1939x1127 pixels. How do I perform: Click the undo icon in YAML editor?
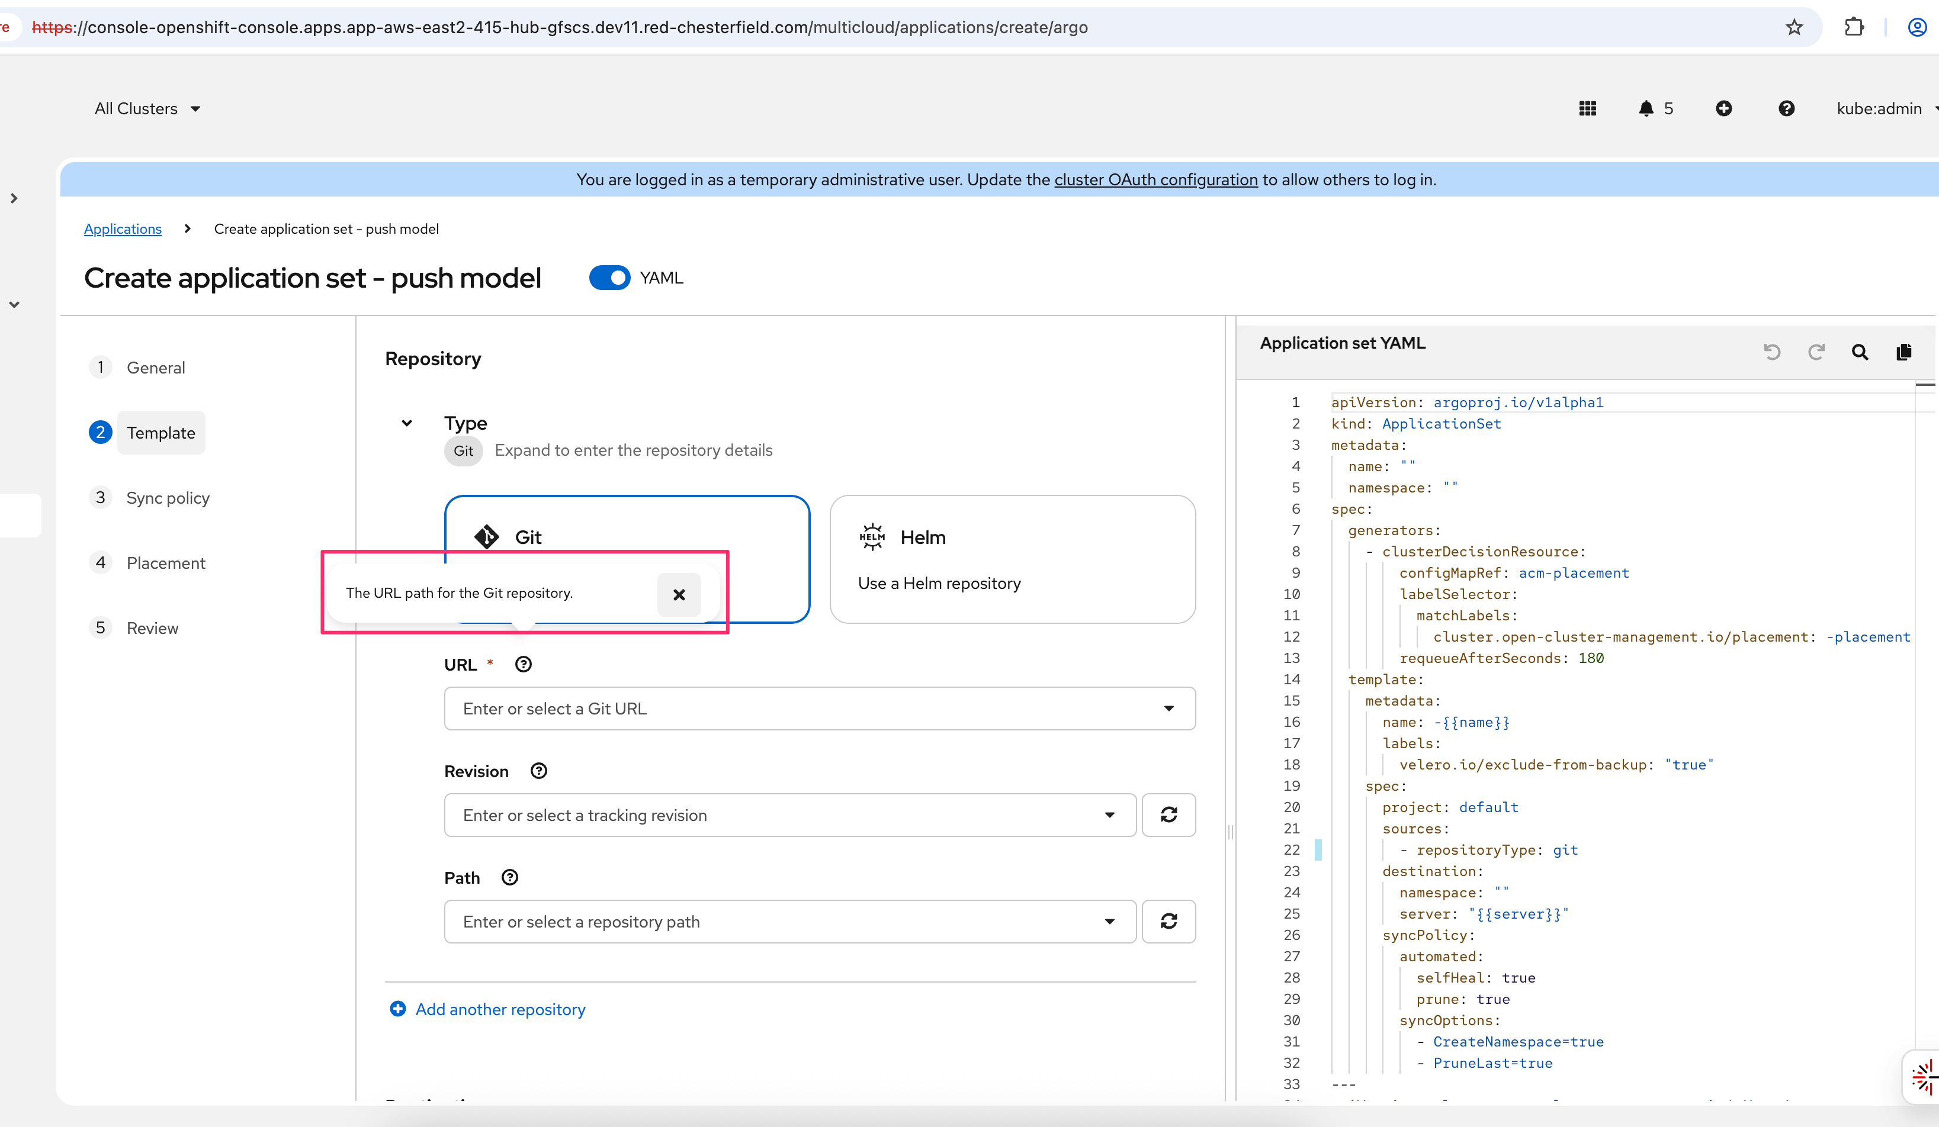click(x=1771, y=352)
